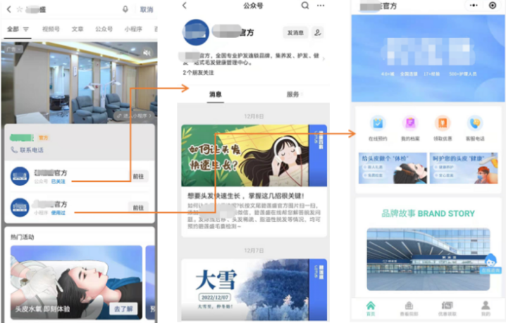The height and width of the screenshot is (323, 506).
Task: Open the 给头皮做个体检 banner
Action: (393, 168)
